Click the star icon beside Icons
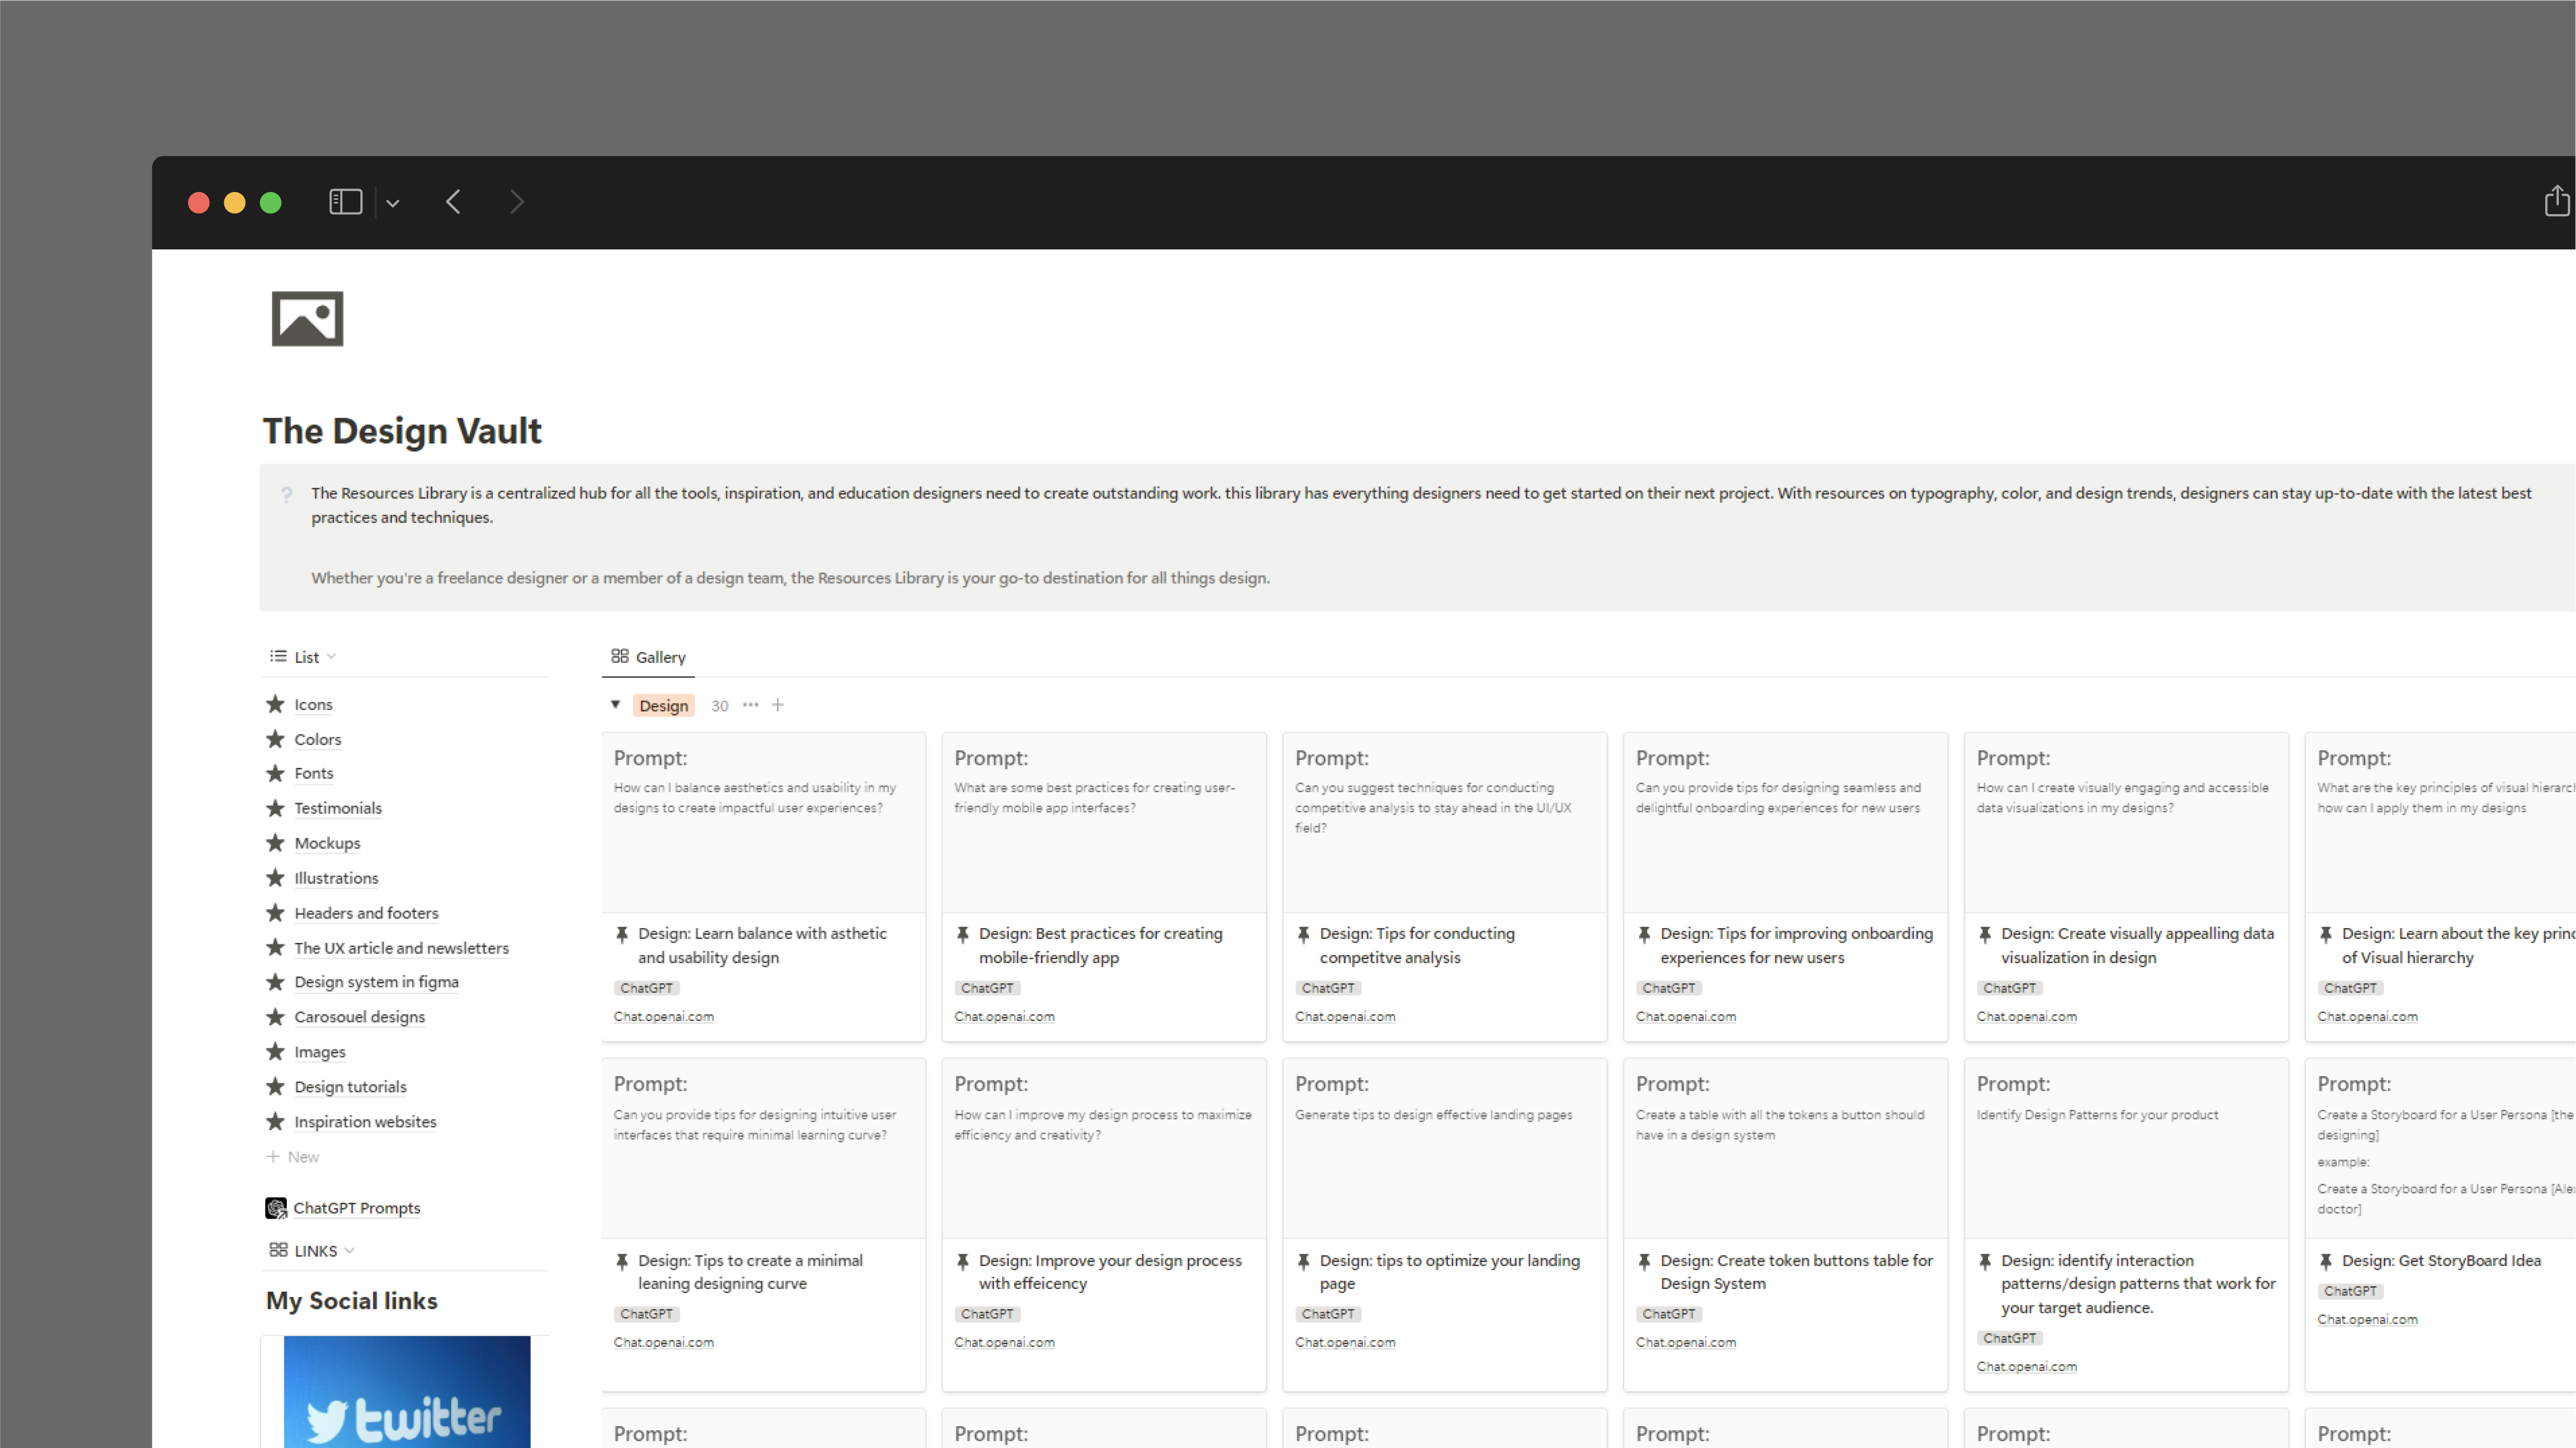This screenshot has width=2576, height=1448. click(275, 703)
